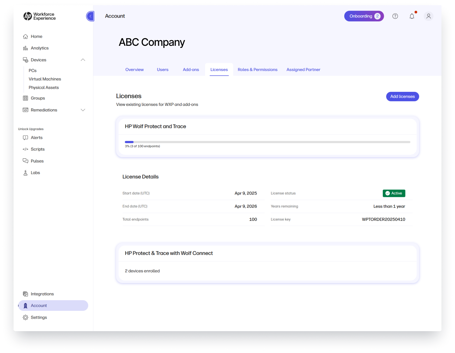The image size is (455, 353).
Task: Select the Alerts icon
Action: pos(25,137)
